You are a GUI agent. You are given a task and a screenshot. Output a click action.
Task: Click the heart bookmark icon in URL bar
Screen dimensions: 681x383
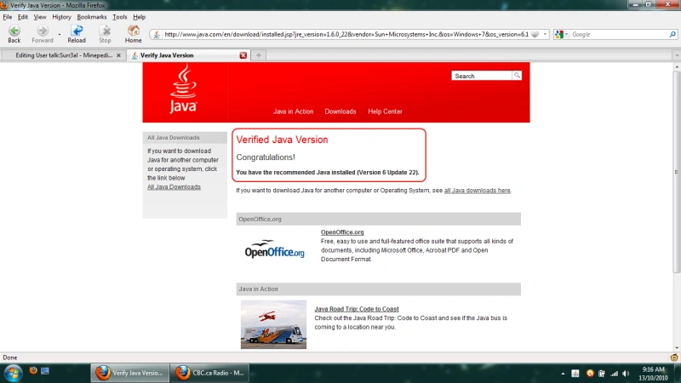pyautogui.click(x=535, y=34)
